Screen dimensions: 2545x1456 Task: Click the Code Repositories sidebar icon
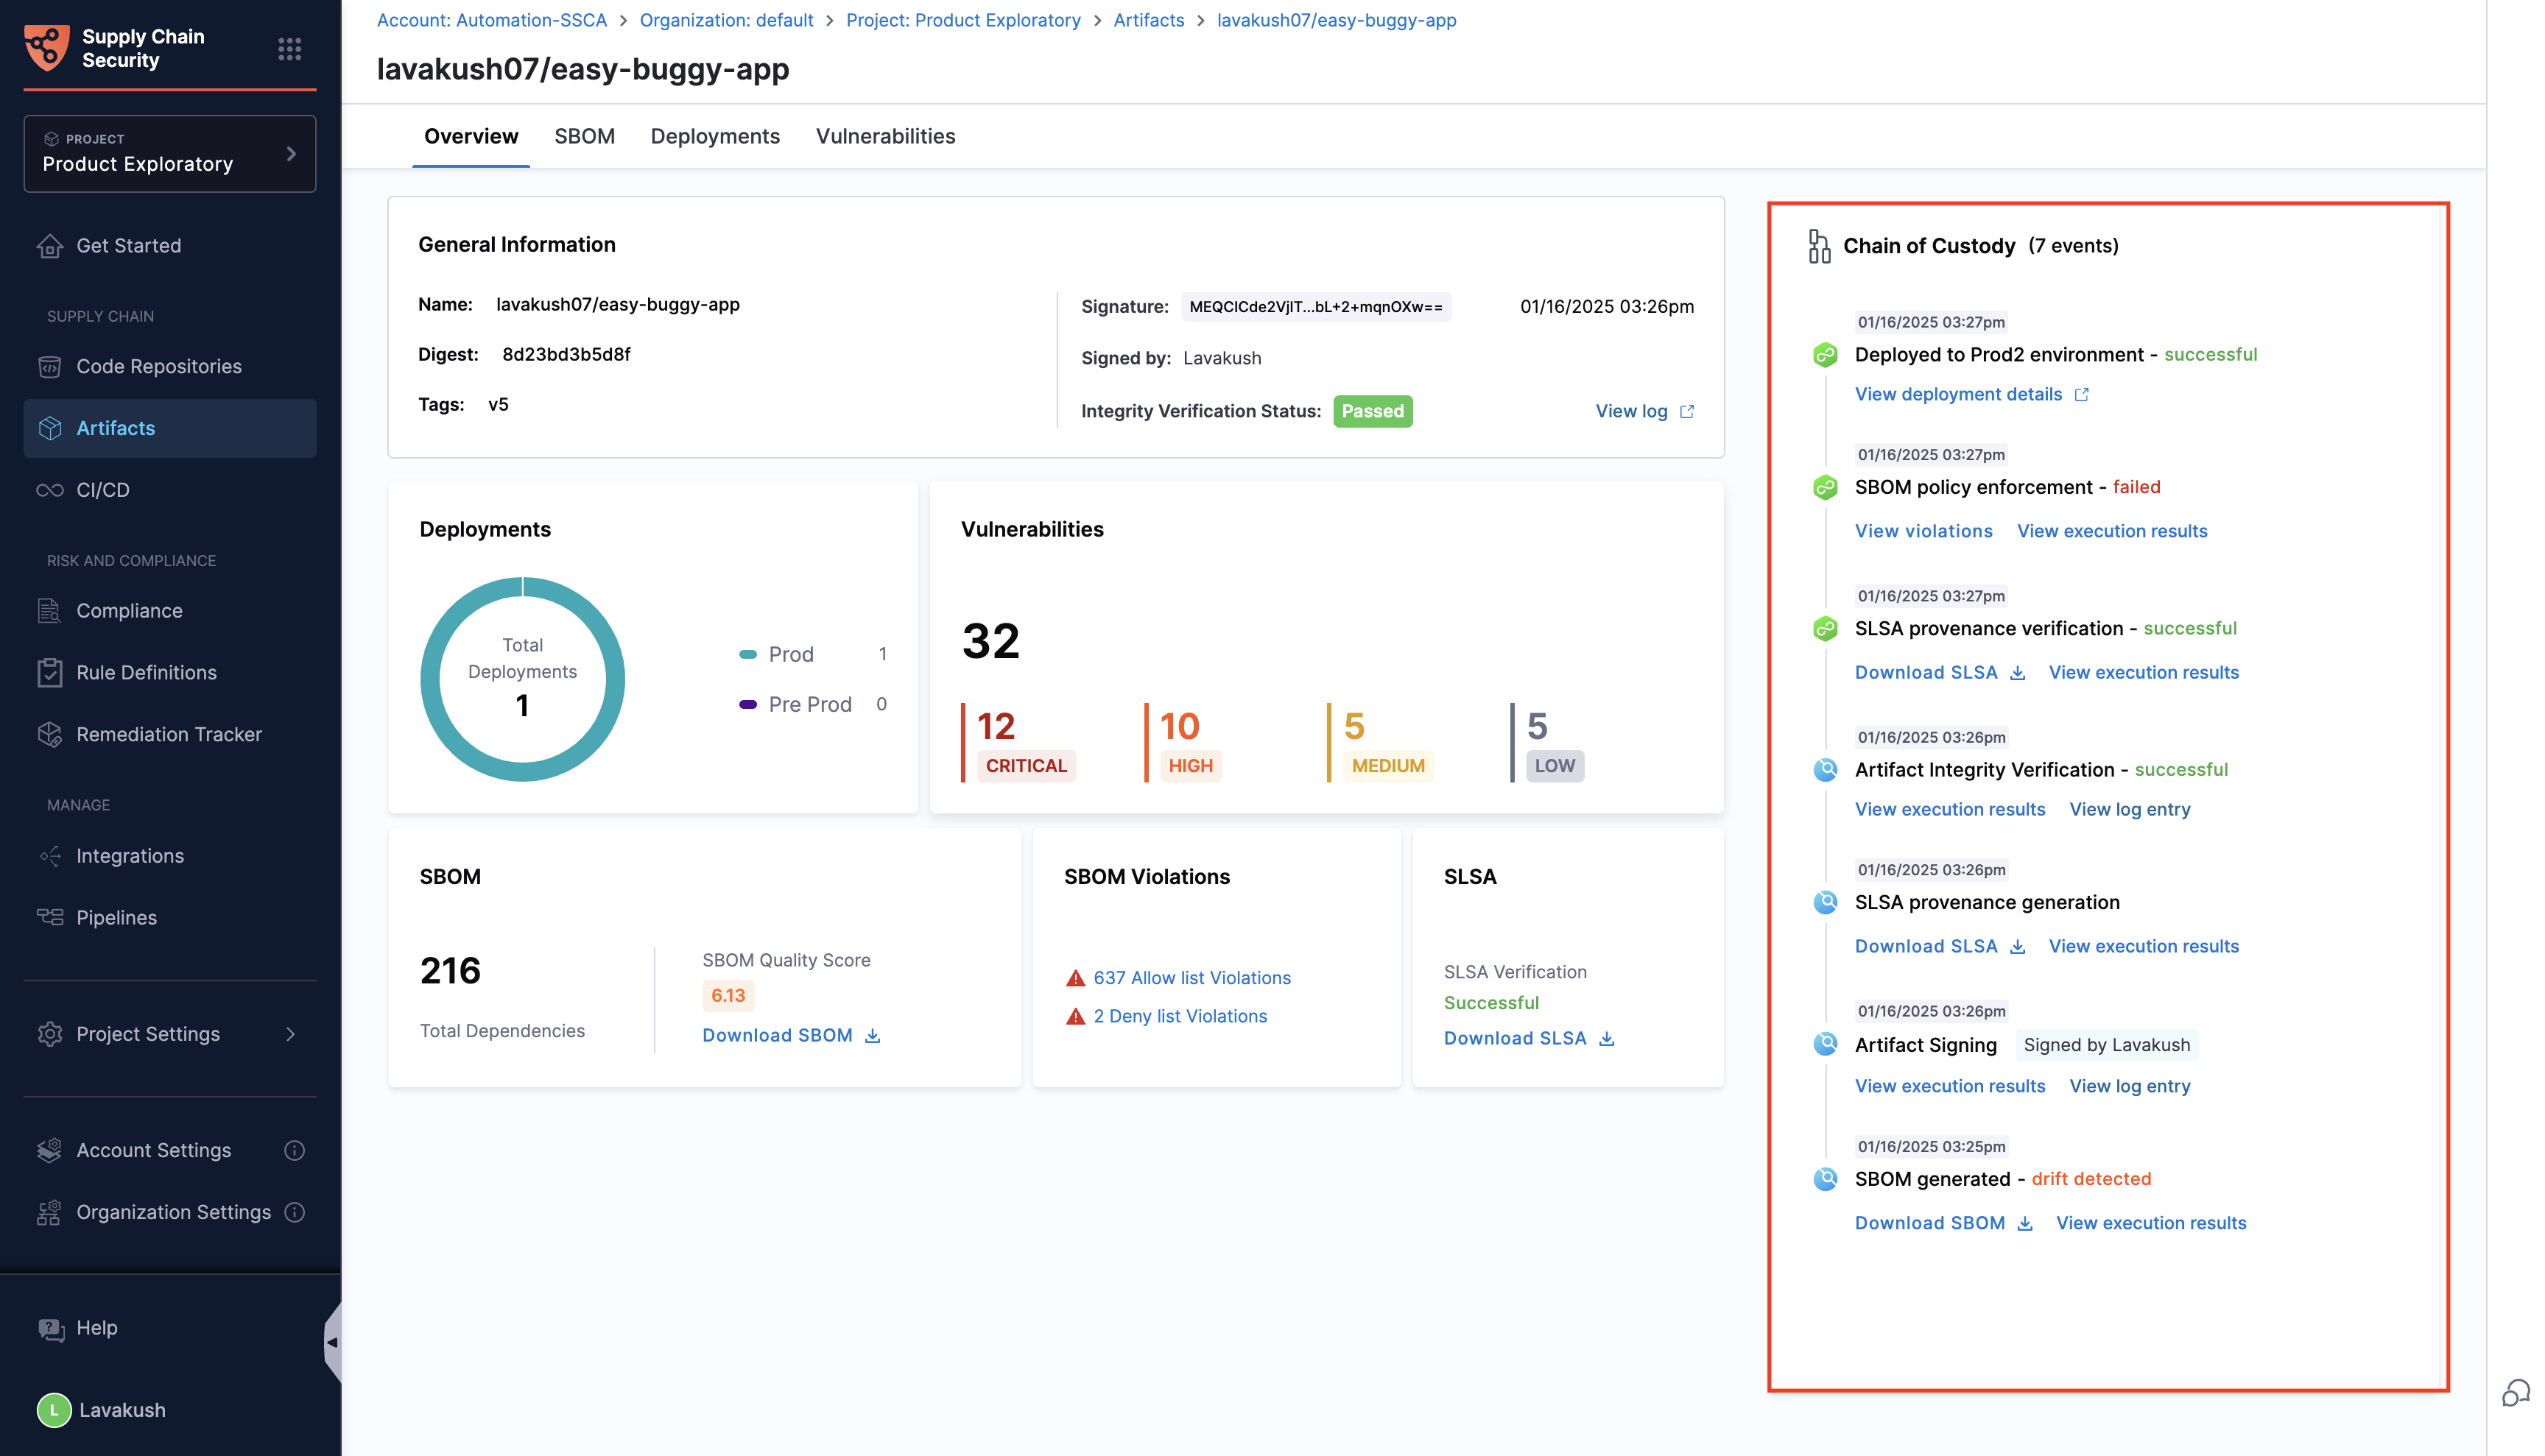pyautogui.click(x=50, y=367)
